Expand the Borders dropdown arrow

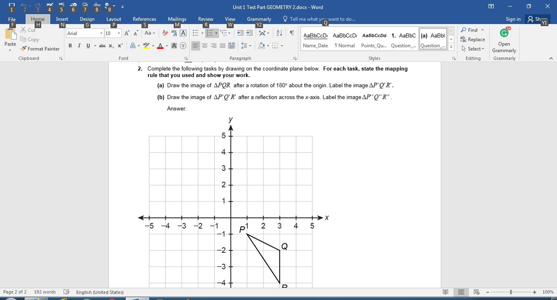pos(282,46)
